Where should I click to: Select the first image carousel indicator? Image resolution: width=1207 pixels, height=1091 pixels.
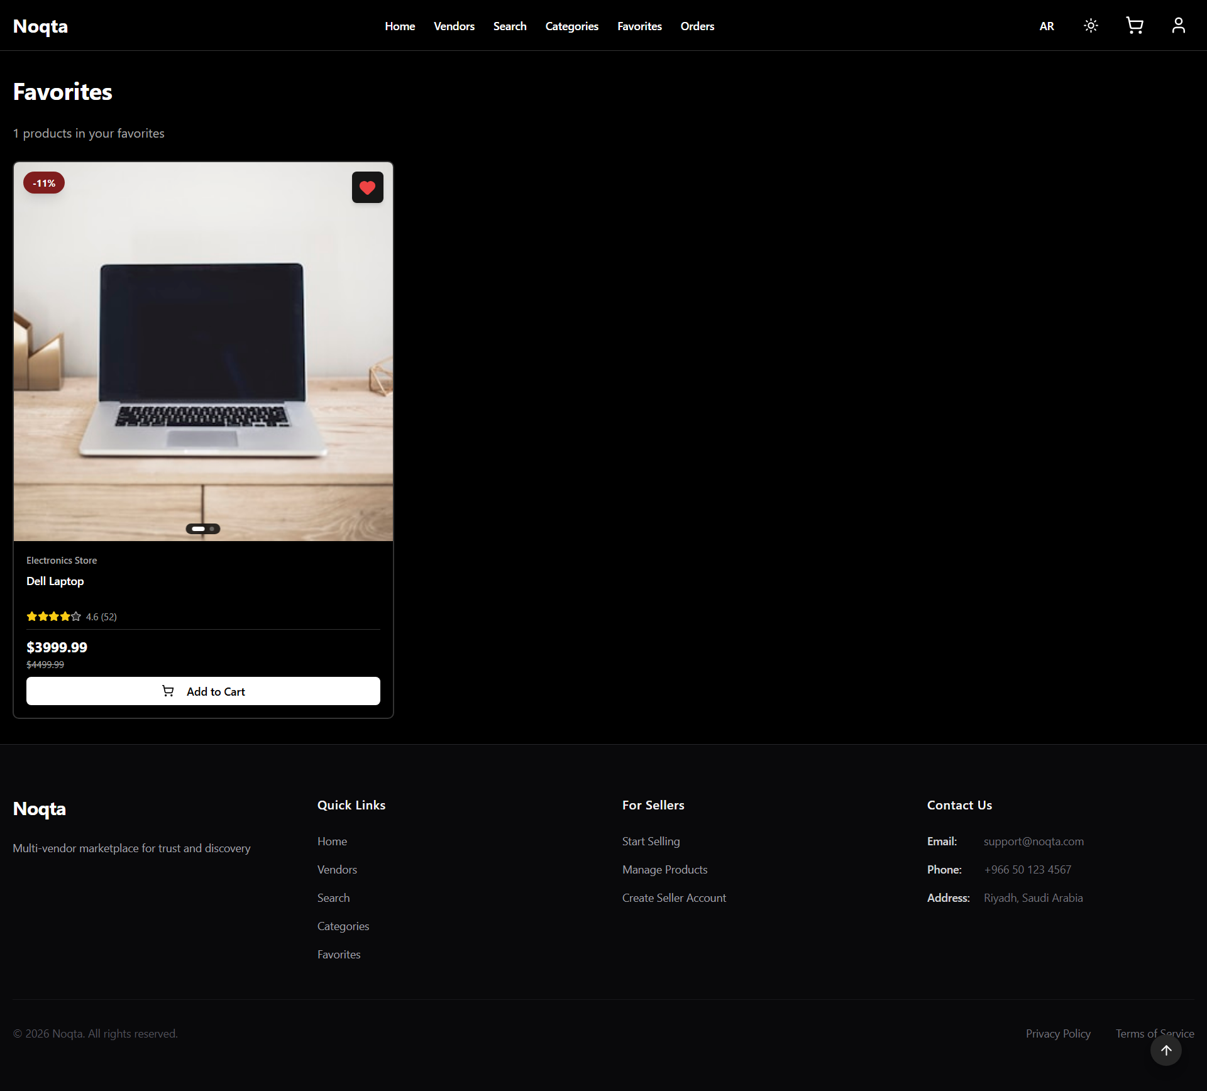[x=199, y=529]
